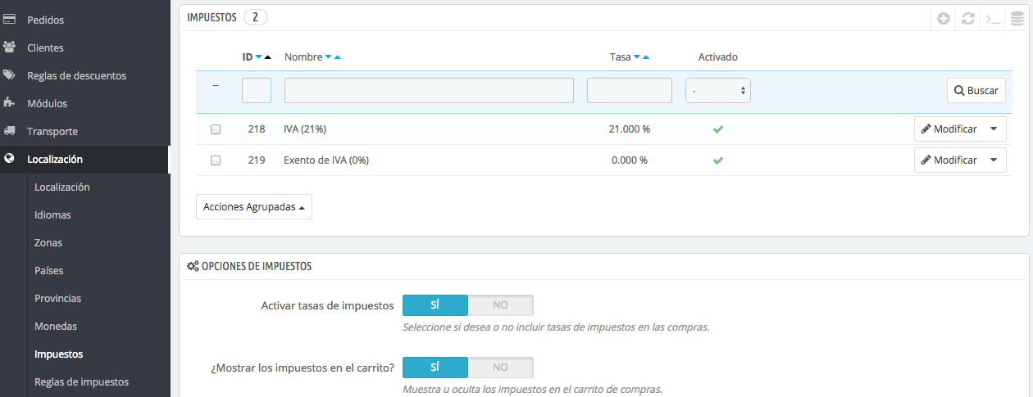The image size is (1033, 397).
Task: Go to Provincias submenu
Action: (x=58, y=299)
